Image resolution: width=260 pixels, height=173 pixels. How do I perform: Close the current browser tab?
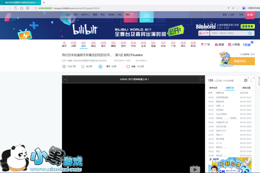[x=39, y=3]
